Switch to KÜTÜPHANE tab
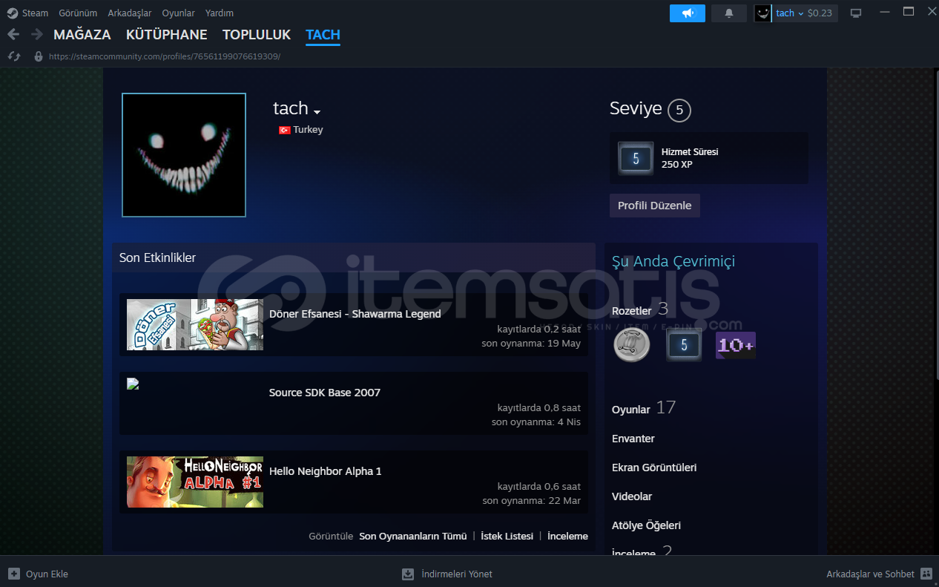 click(x=167, y=35)
